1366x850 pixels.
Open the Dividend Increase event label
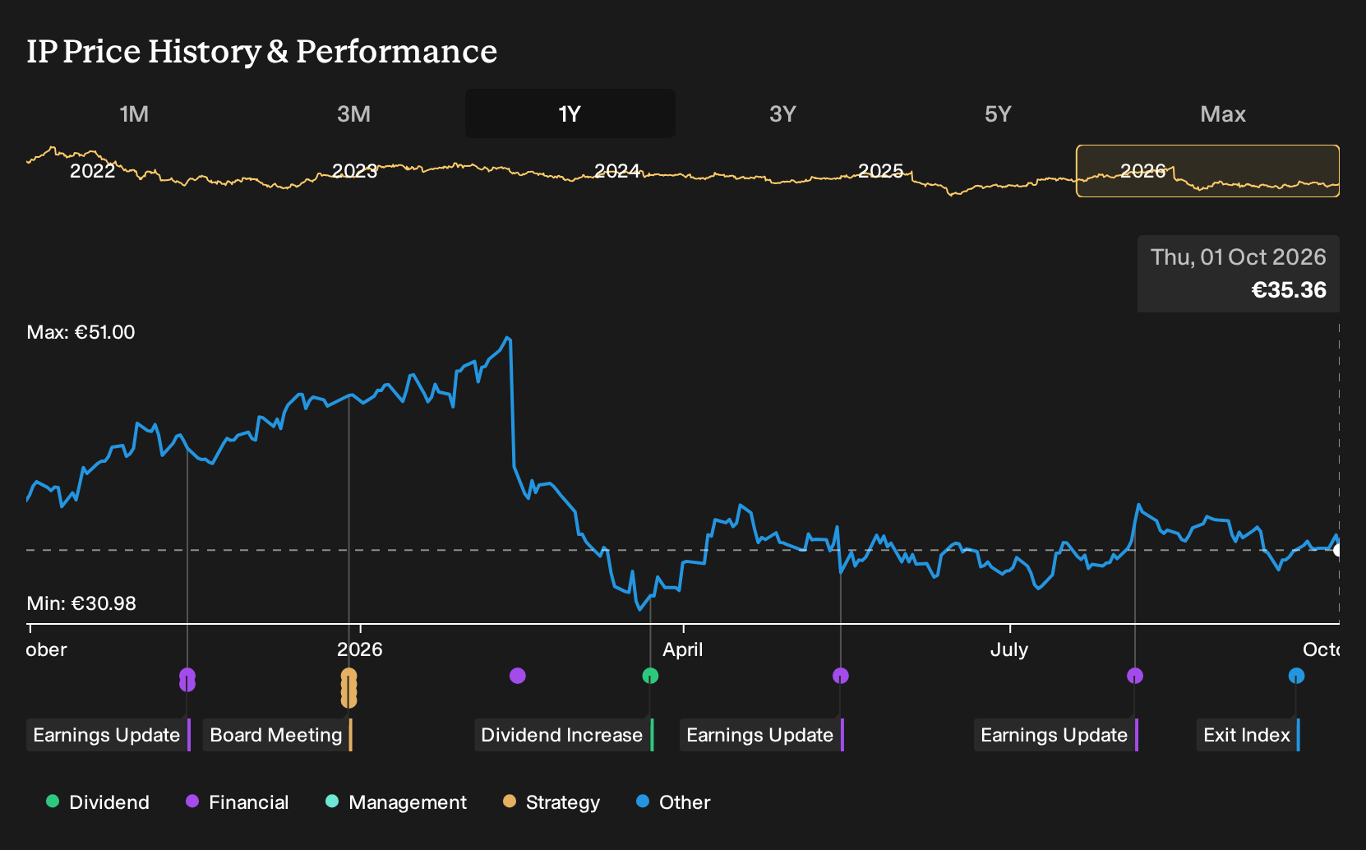pos(564,735)
